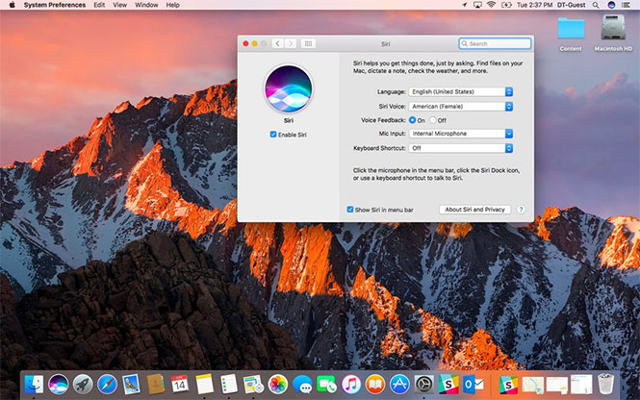Click the Wi-Fi icon in menu bar
The width and height of the screenshot is (640, 400).
(491, 5)
